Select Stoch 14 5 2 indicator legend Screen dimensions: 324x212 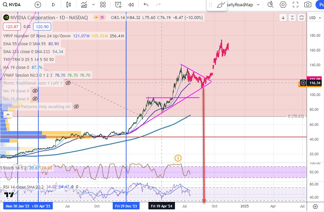click(x=15, y=168)
